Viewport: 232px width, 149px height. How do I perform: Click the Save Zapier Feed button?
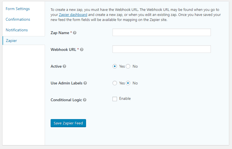point(68,123)
